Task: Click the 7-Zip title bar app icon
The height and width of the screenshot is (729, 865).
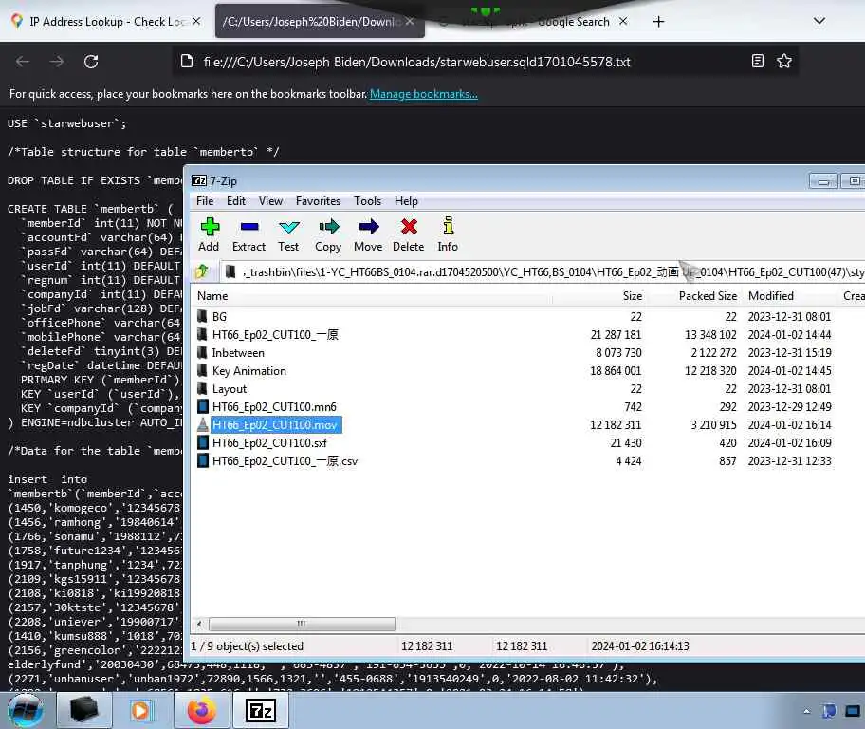Action: [198, 181]
